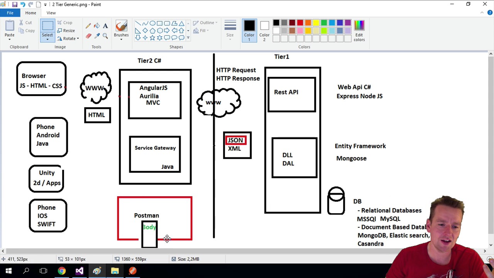Pick the red color swatch
Screen dimensions: 494x278
pos(300,23)
